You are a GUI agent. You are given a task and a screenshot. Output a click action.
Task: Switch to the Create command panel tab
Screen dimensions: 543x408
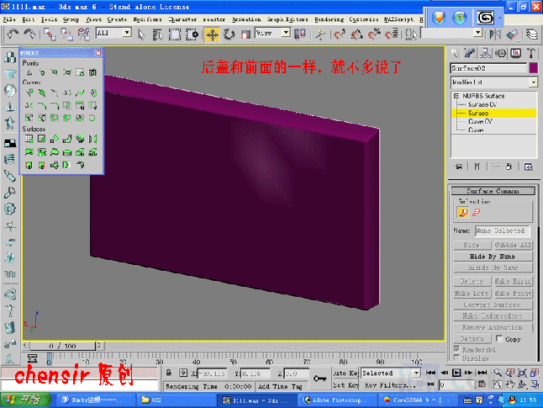pyautogui.click(x=455, y=53)
